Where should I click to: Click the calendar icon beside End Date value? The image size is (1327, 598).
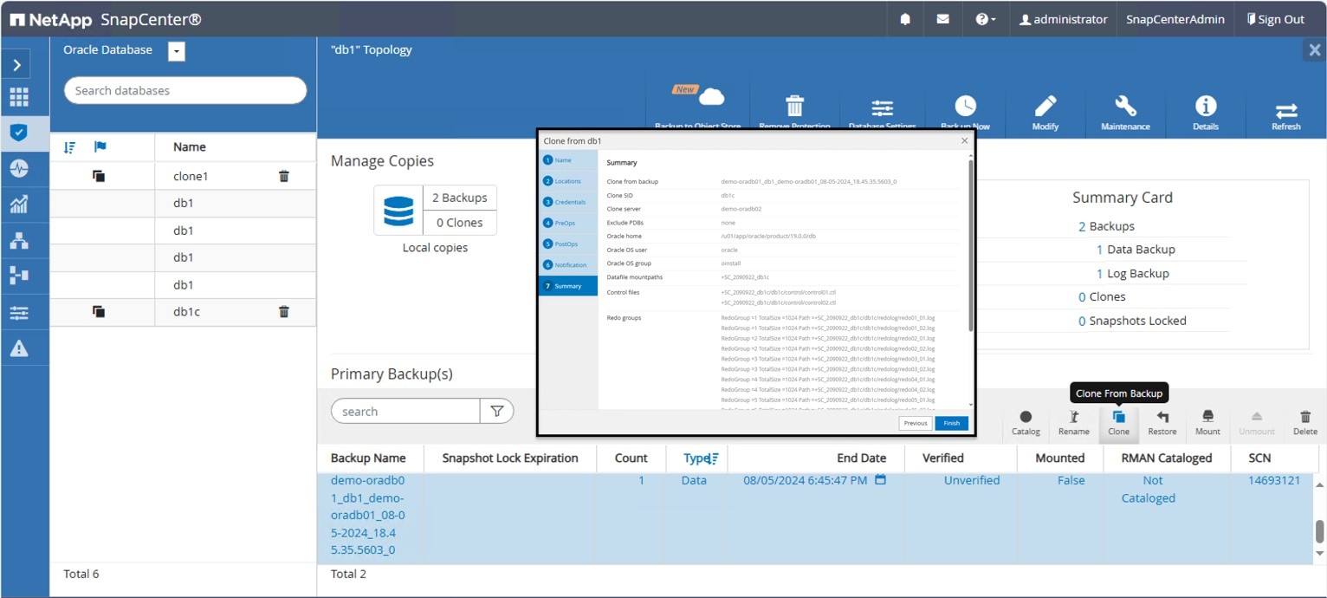(880, 480)
